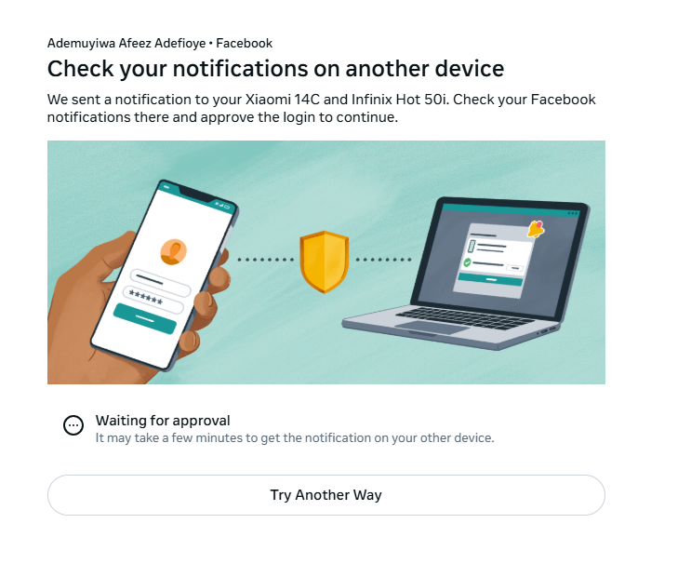Click the yellow shield icon
Screen dimensions: 691x577
tap(324, 262)
